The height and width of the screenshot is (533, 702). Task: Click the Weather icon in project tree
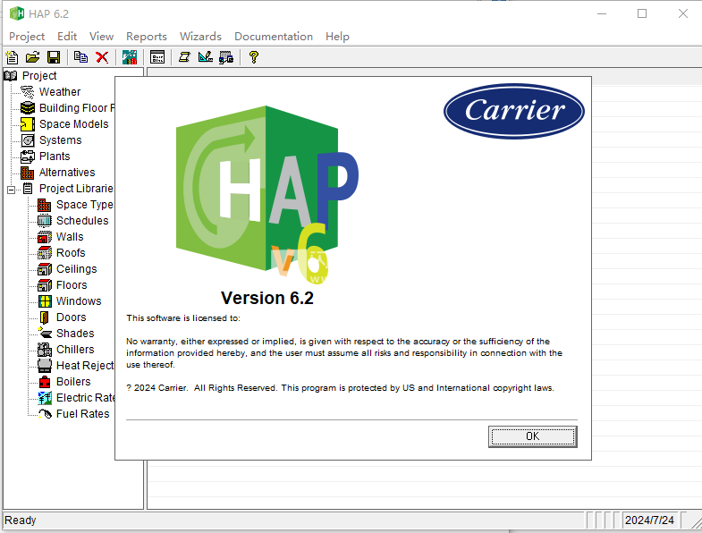[28, 92]
